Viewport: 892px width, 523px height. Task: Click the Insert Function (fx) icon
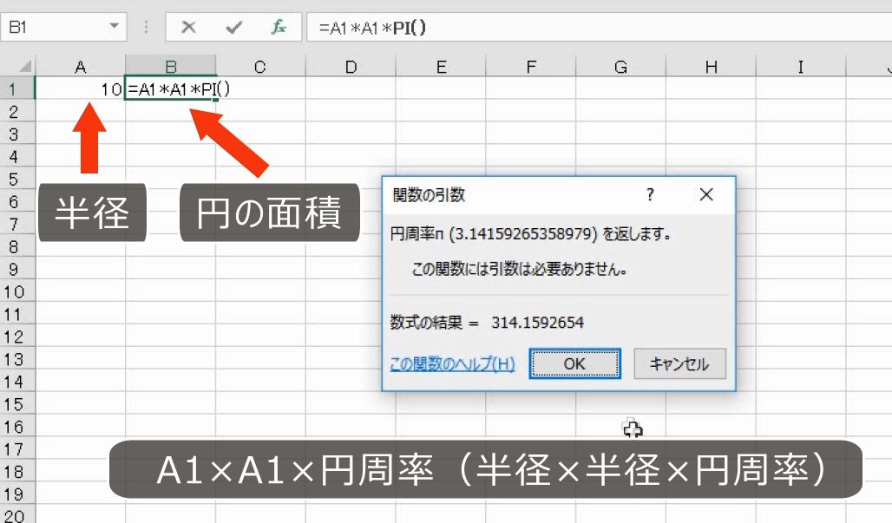pyautogui.click(x=278, y=27)
